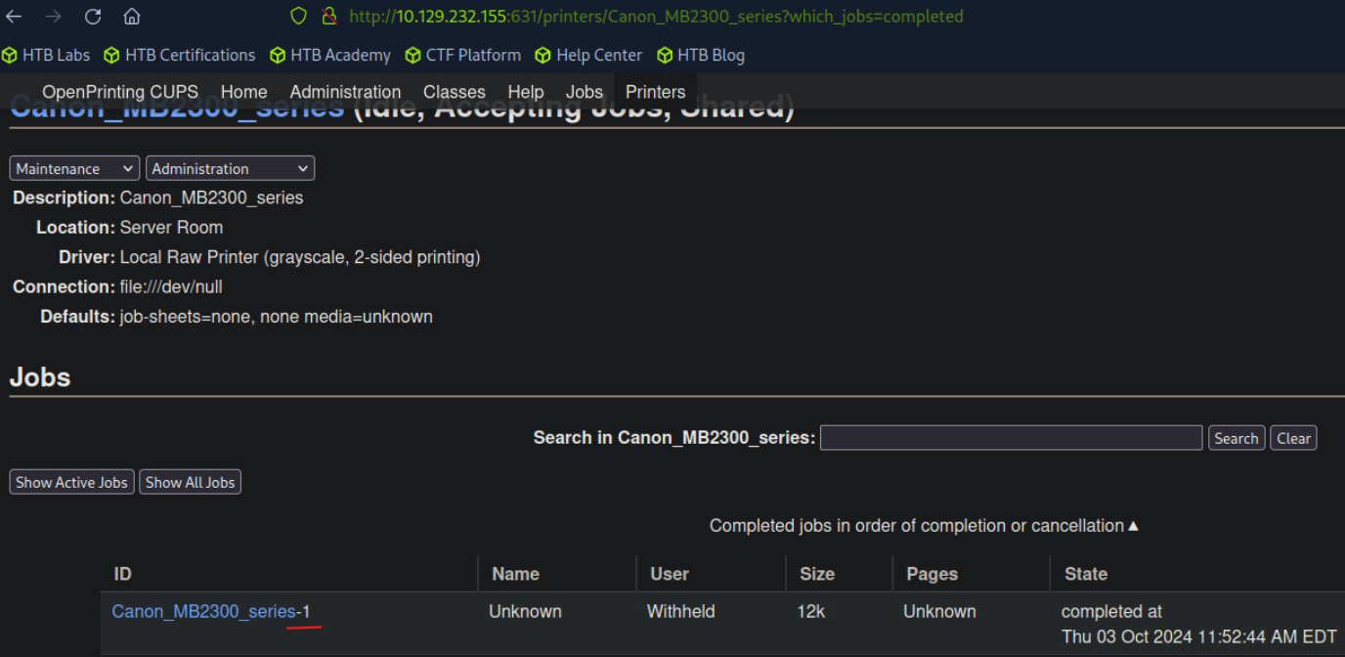Go to browser home icon
This screenshot has height=657, width=1345.
pyautogui.click(x=132, y=17)
